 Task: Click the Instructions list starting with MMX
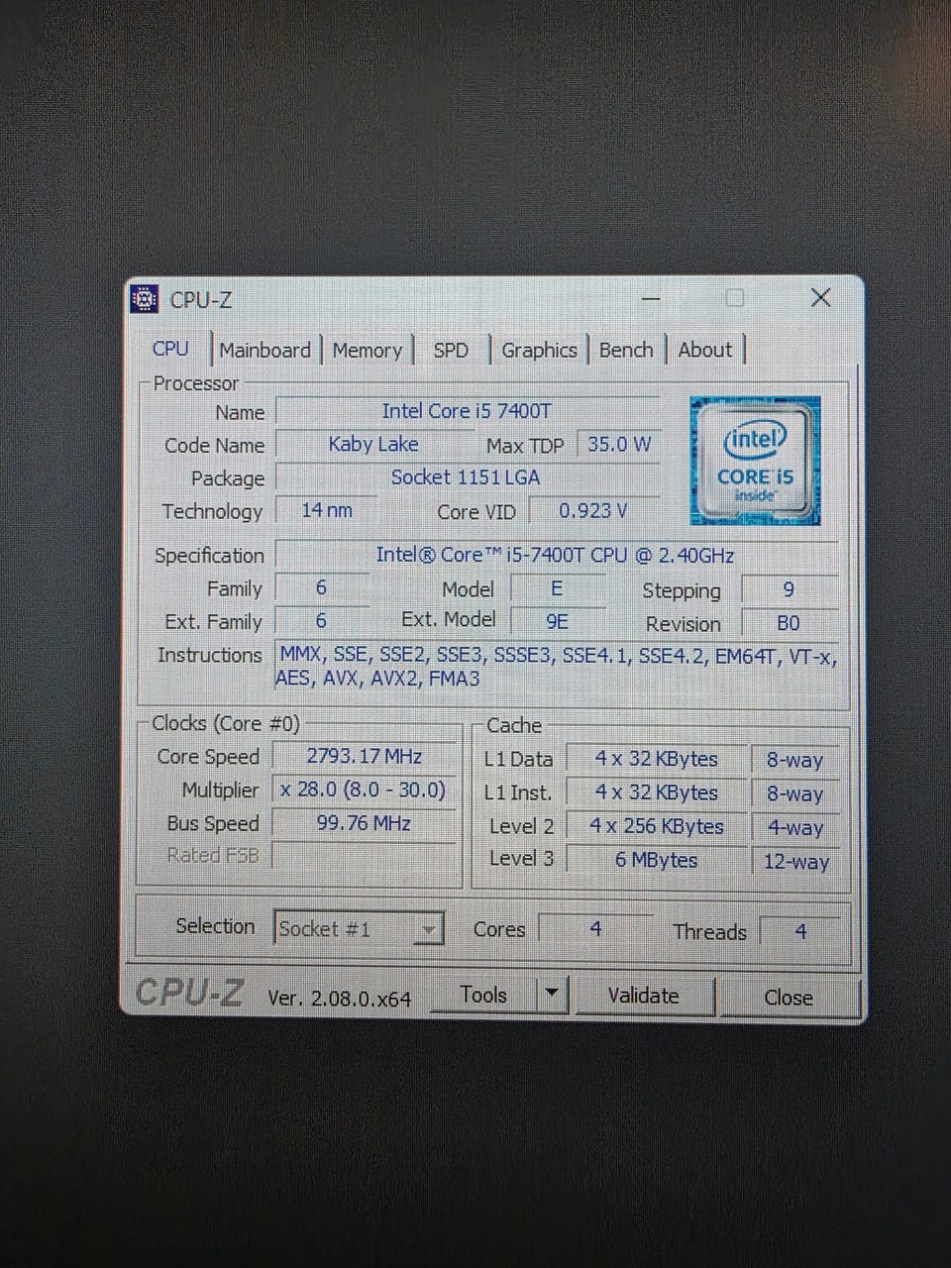click(x=557, y=666)
